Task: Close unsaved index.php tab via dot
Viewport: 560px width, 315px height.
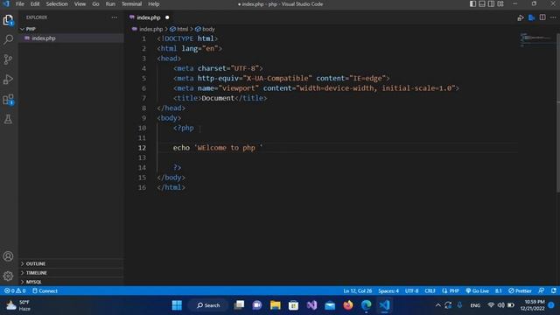Action: pos(167,17)
